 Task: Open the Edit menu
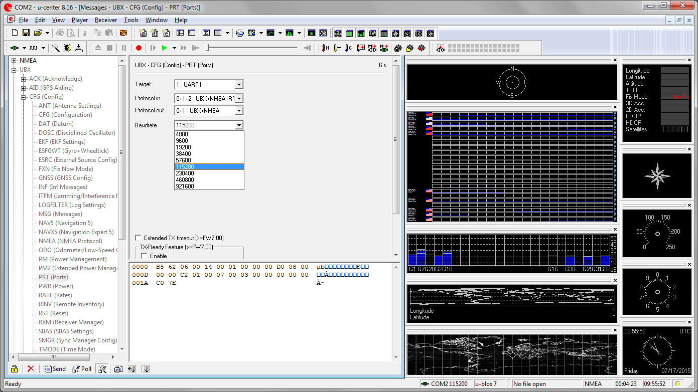click(x=40, y=20)
